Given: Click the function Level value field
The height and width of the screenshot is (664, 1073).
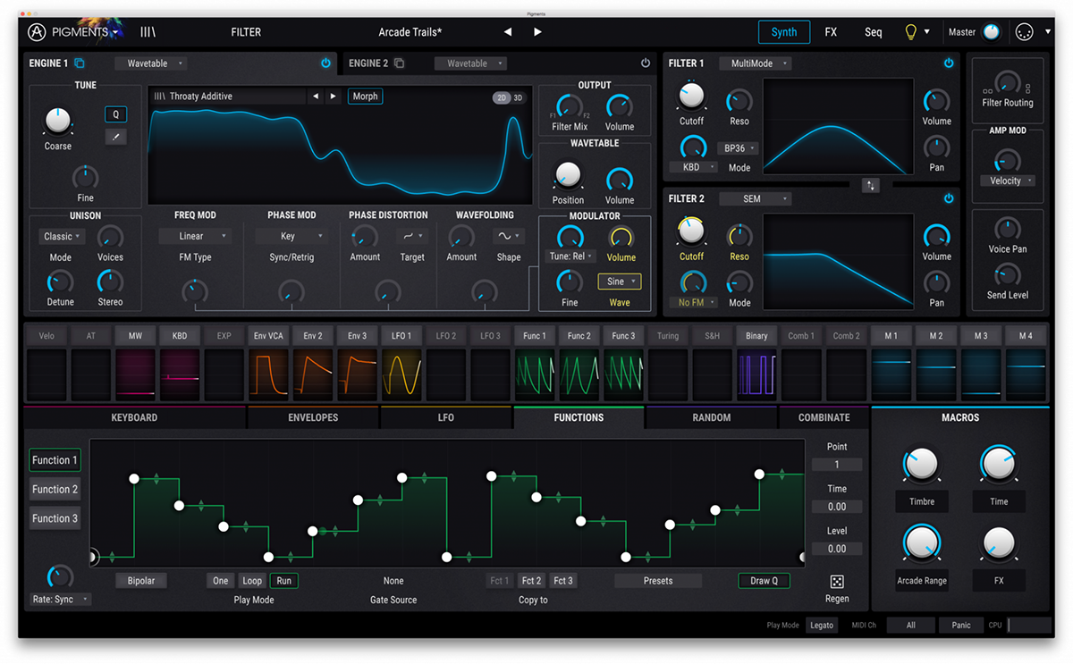Looking at the screenshot, I should tap(837, 549).
